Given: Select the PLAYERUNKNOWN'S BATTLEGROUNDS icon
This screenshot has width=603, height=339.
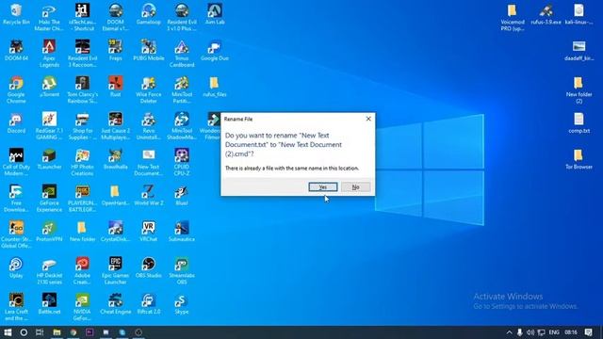Looking at the screenshot, I should pyautogui.click(x=82, y=199).
